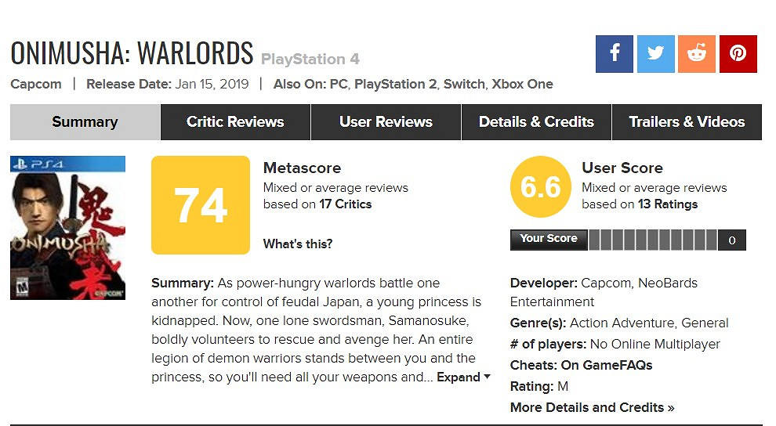776x426 pixels.
Task: Open More Details and Credits link
Action: (592, 407)
